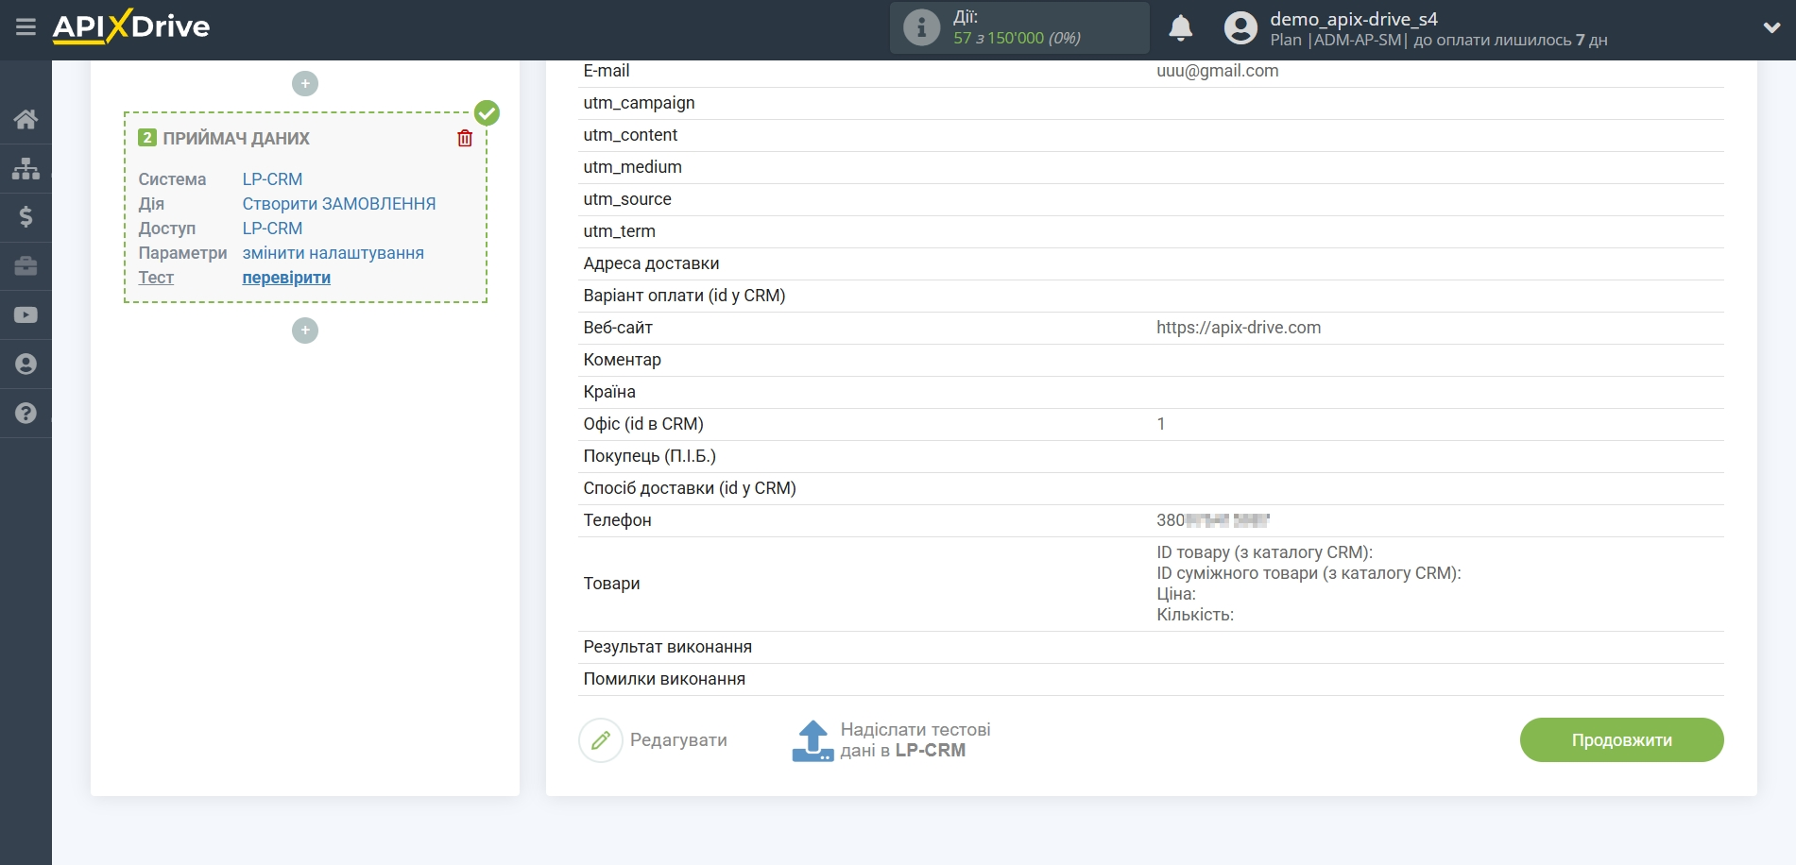This screenshot has height=865, width=1796.
Task: Open the notifications bell
Action: [x=1180, y=28]
